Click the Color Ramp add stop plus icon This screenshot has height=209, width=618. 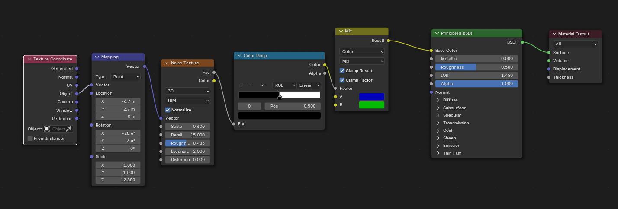pos(241,85)
